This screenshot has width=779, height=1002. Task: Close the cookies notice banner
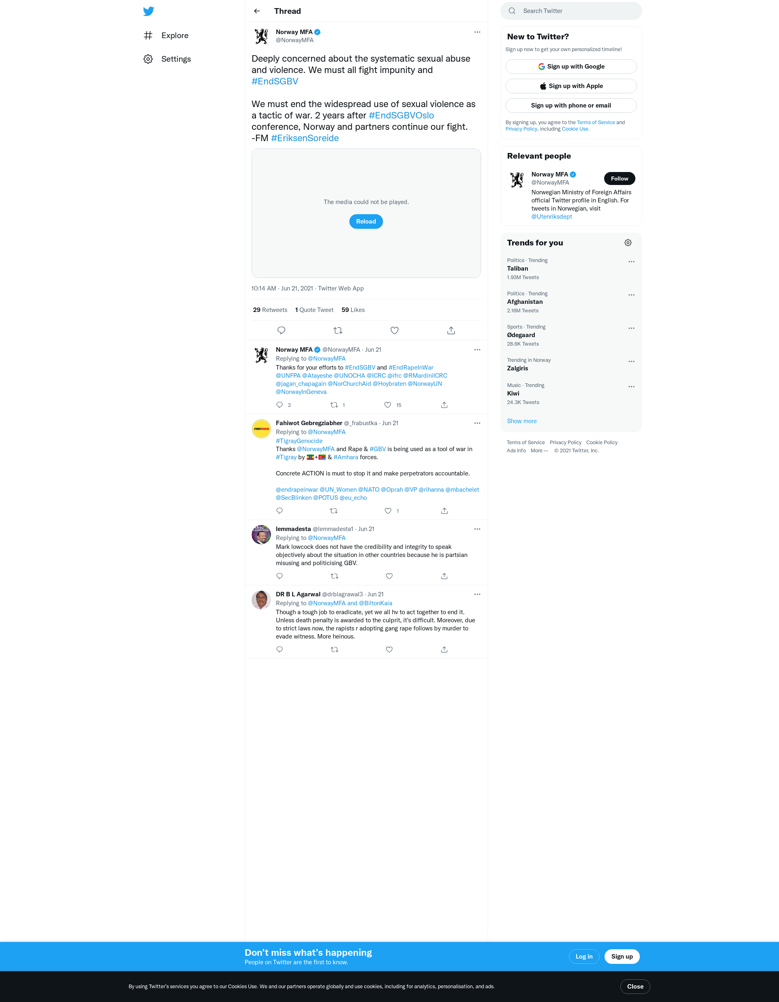pos(635,987)
